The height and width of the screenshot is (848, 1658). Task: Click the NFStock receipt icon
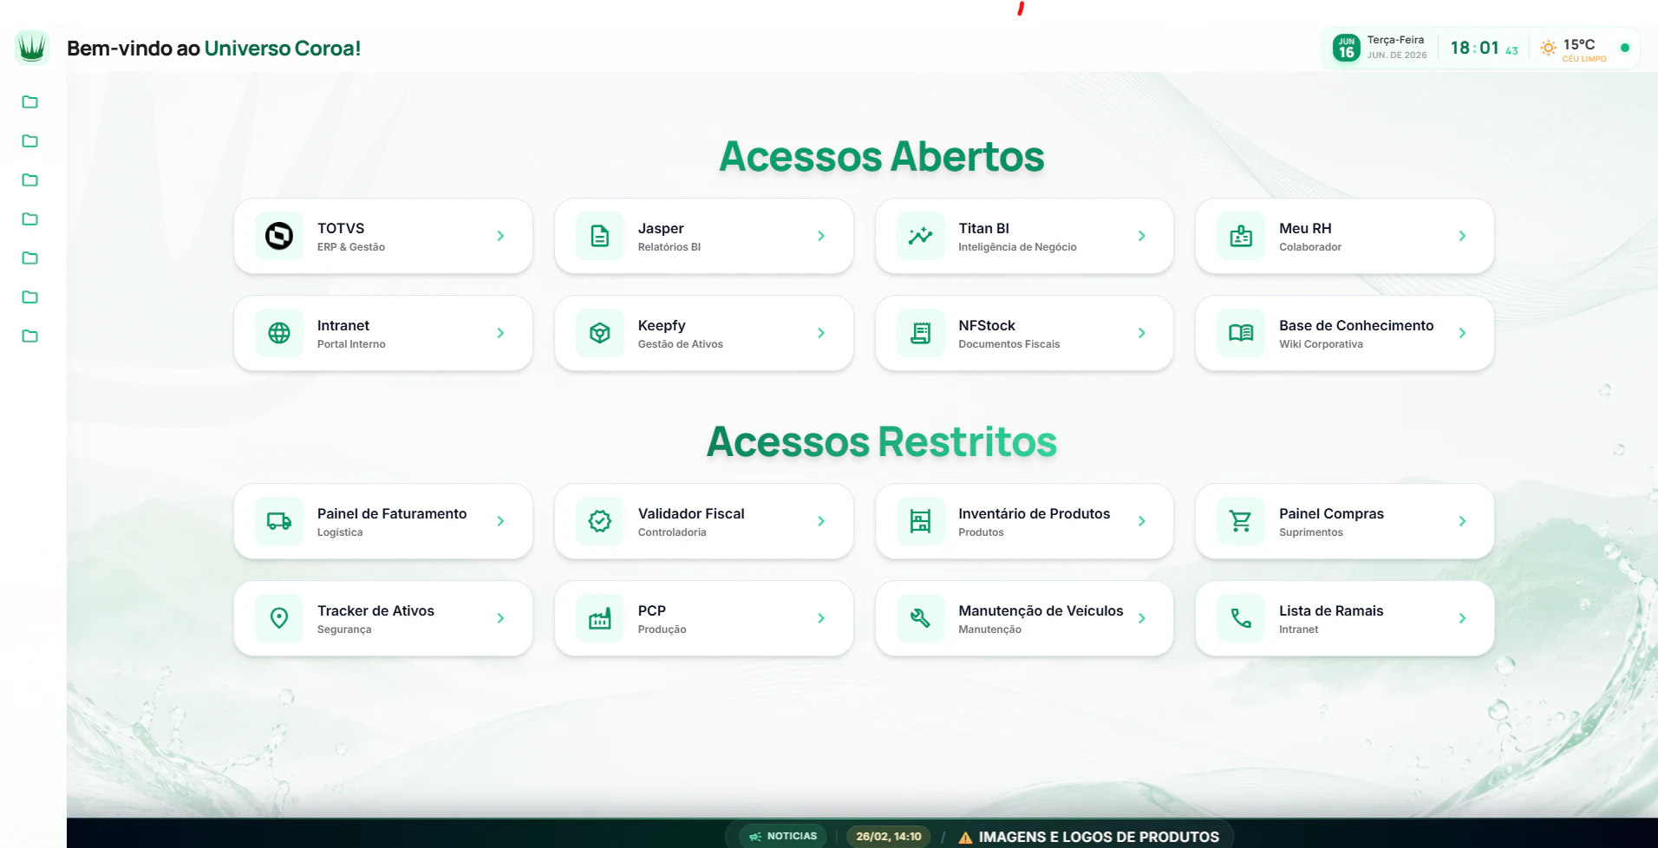[x=920, y=333]
